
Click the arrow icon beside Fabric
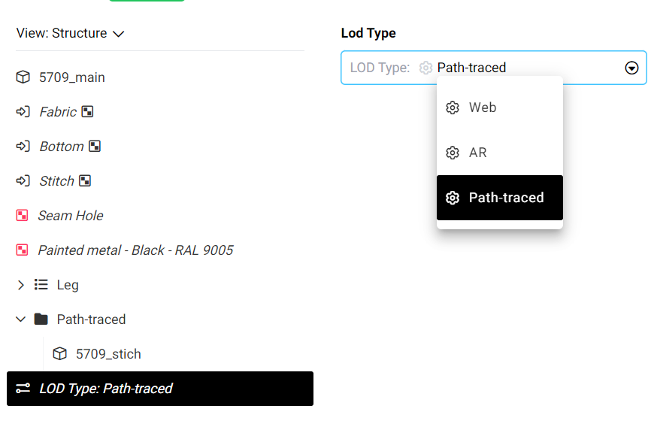point(23,112)
